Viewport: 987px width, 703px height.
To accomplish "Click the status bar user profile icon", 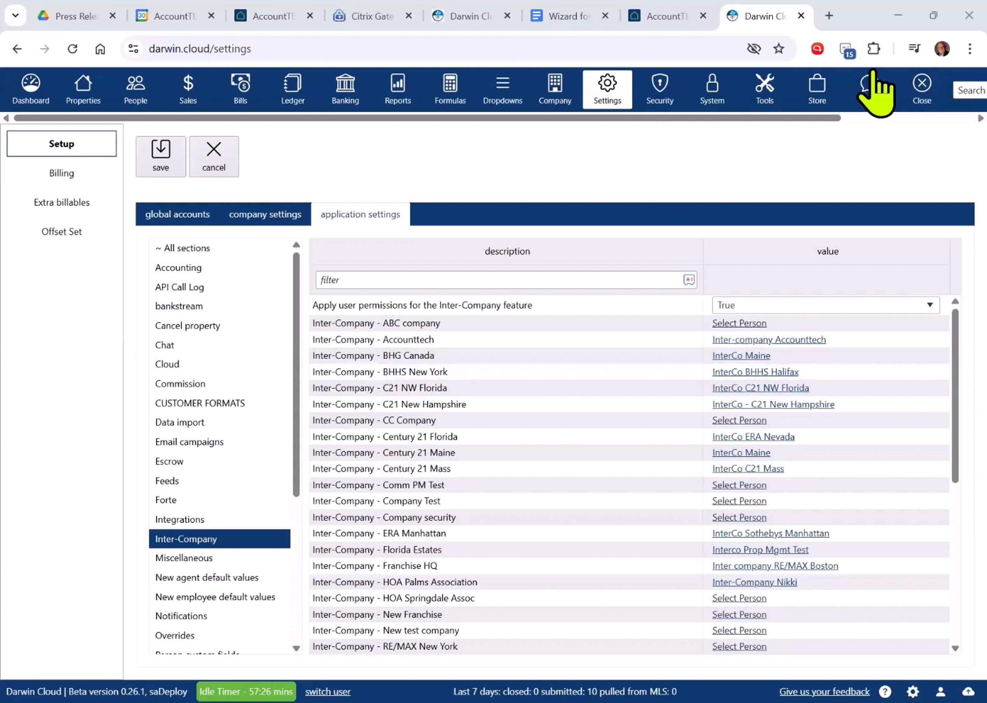I will (940, 691).
